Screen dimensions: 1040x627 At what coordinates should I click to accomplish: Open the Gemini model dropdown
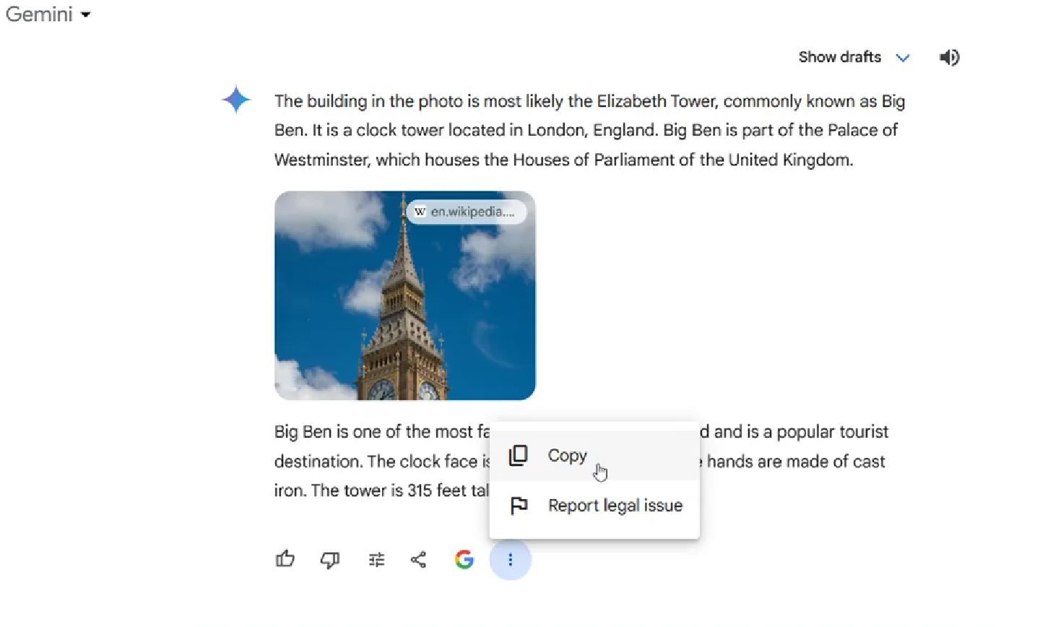pyautogui.click(x=48, y=14)
